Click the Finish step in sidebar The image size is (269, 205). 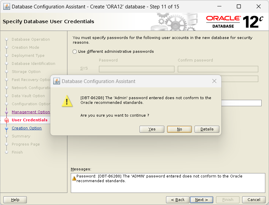17,152
